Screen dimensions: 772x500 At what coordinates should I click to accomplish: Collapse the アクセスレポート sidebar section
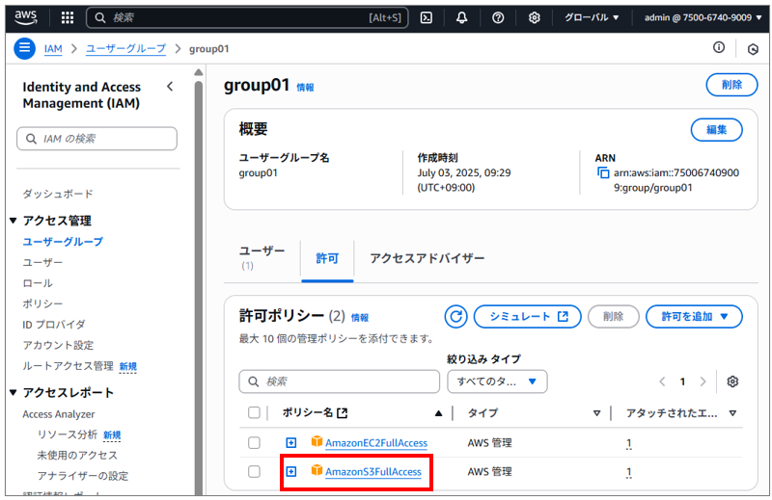14,392
